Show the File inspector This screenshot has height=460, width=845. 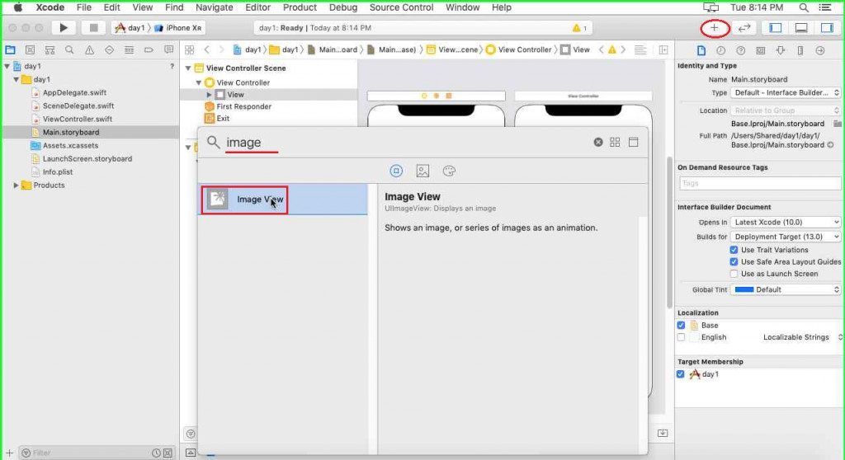701,50
